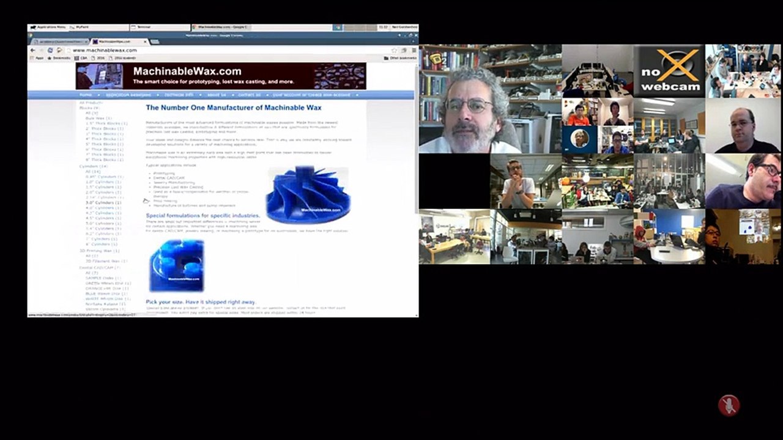This screenshot has width=783, height=440.
Task: Open the 3D Printing Wax category
Action: coord(99,251)
